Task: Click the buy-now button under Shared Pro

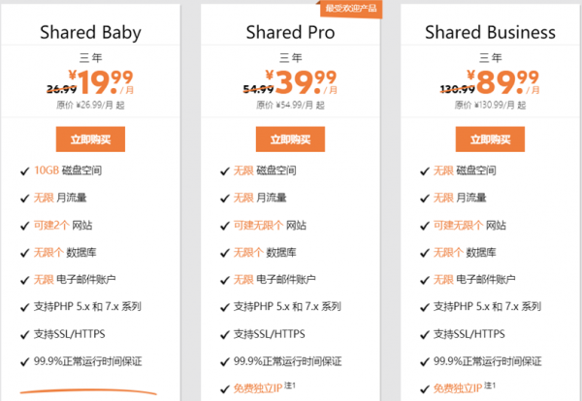Action: coord(290,139)
